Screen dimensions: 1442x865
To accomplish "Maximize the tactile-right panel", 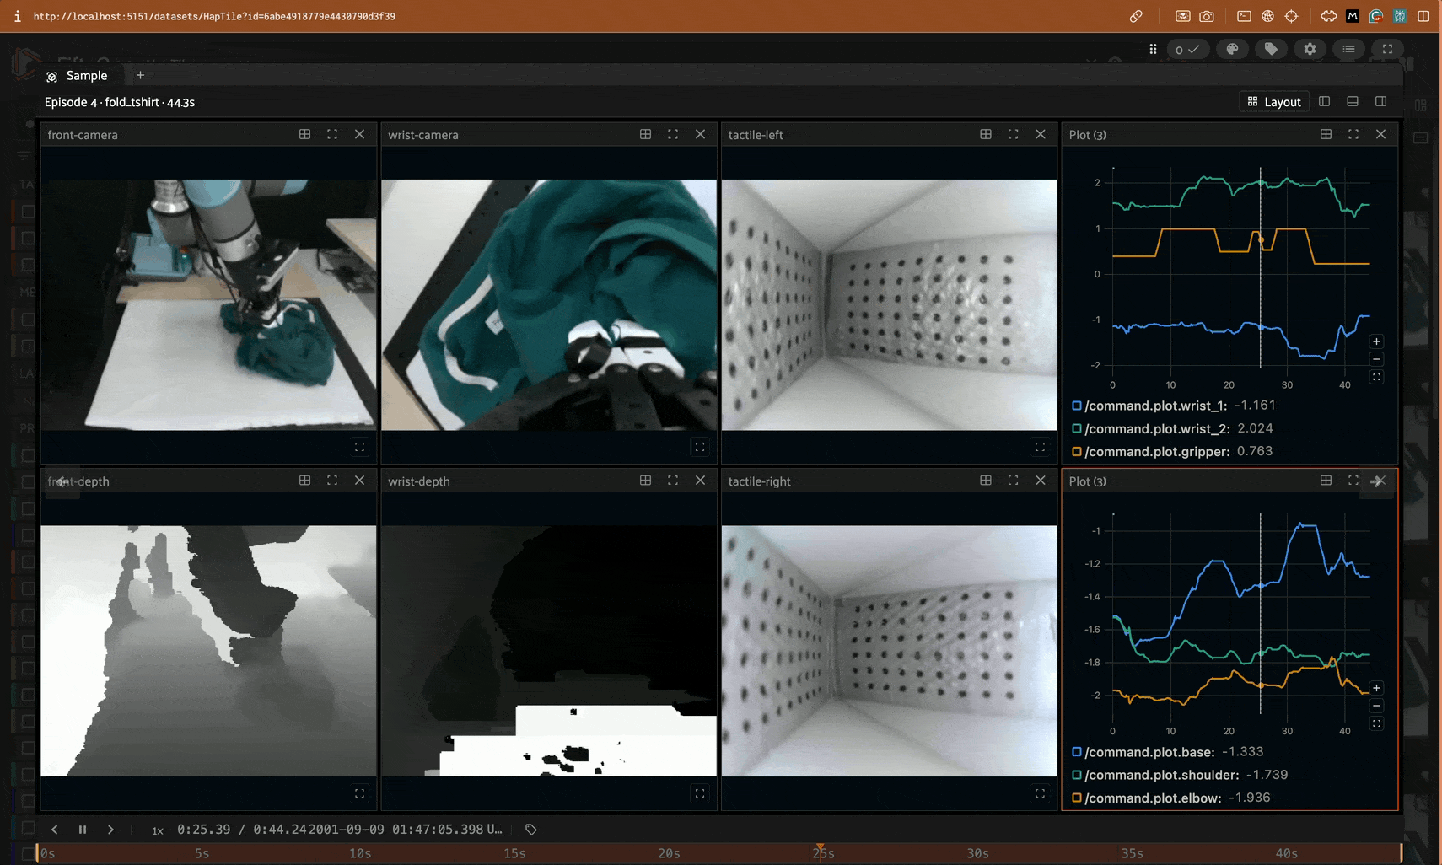I will pos(1014,481).
